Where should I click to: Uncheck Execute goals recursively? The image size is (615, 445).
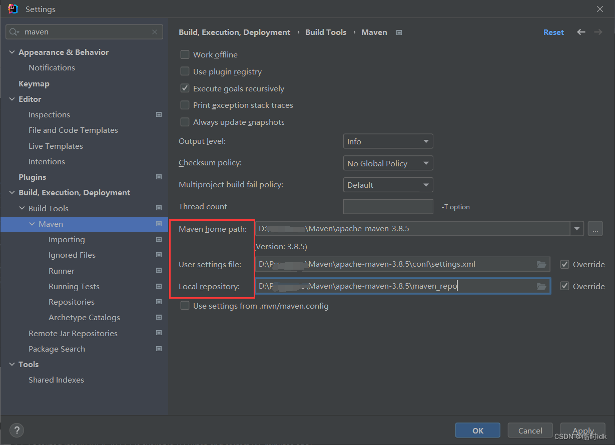(x=185, y=88)
